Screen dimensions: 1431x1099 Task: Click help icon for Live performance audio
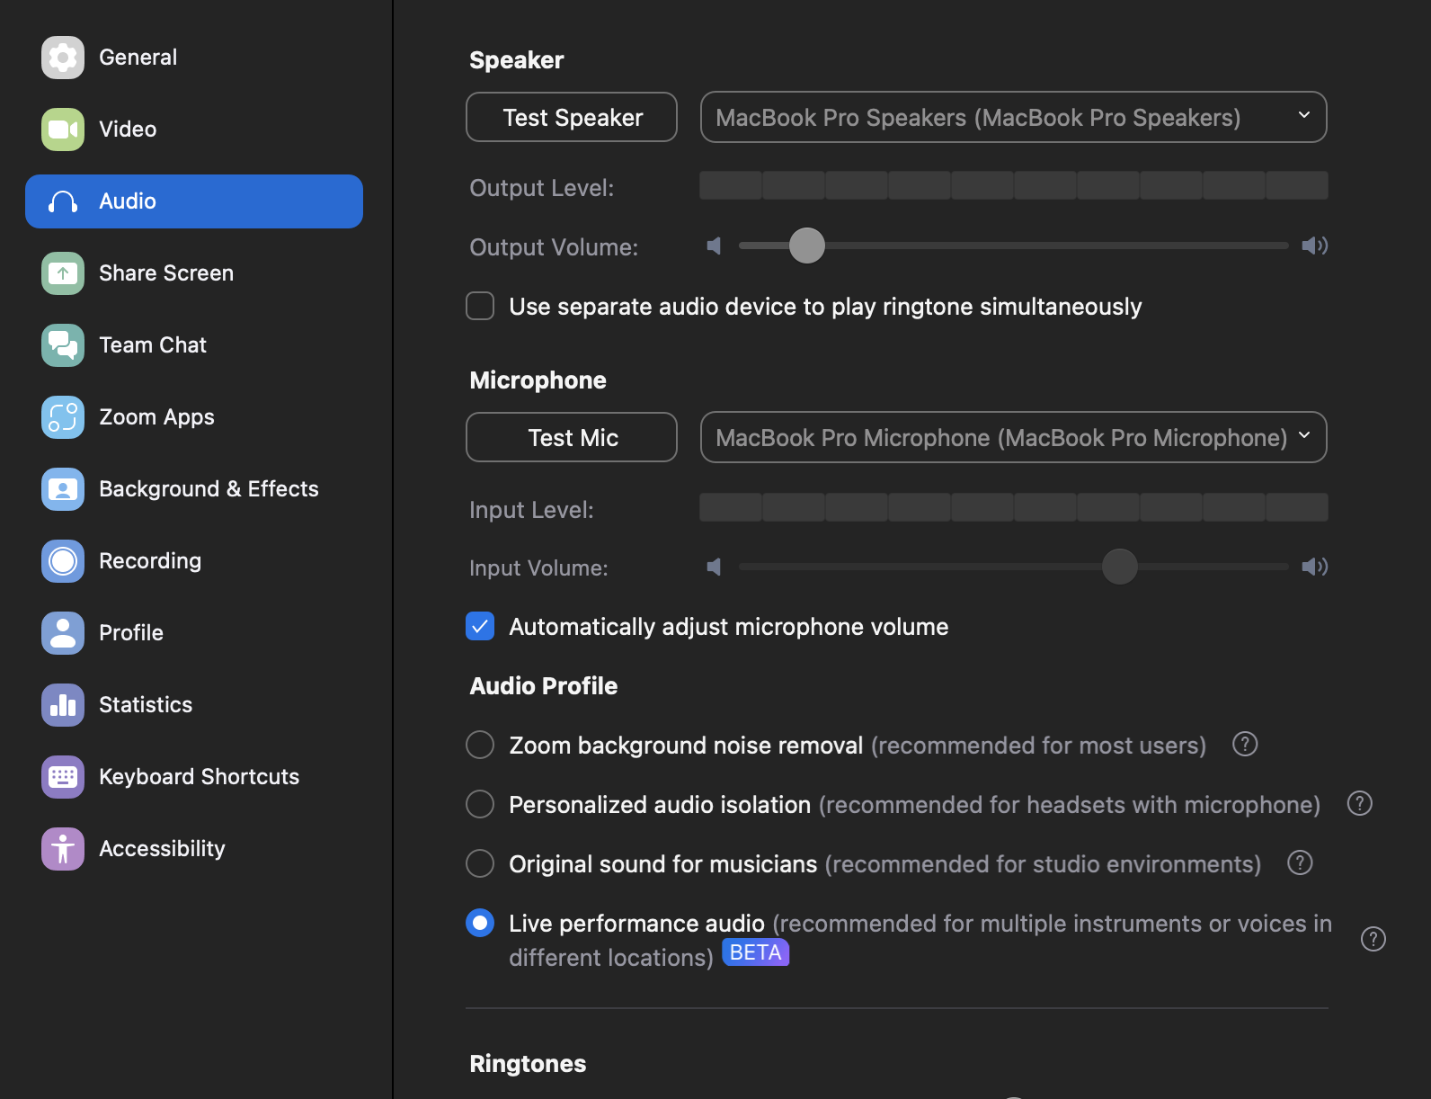click(x=1373, y=939)
